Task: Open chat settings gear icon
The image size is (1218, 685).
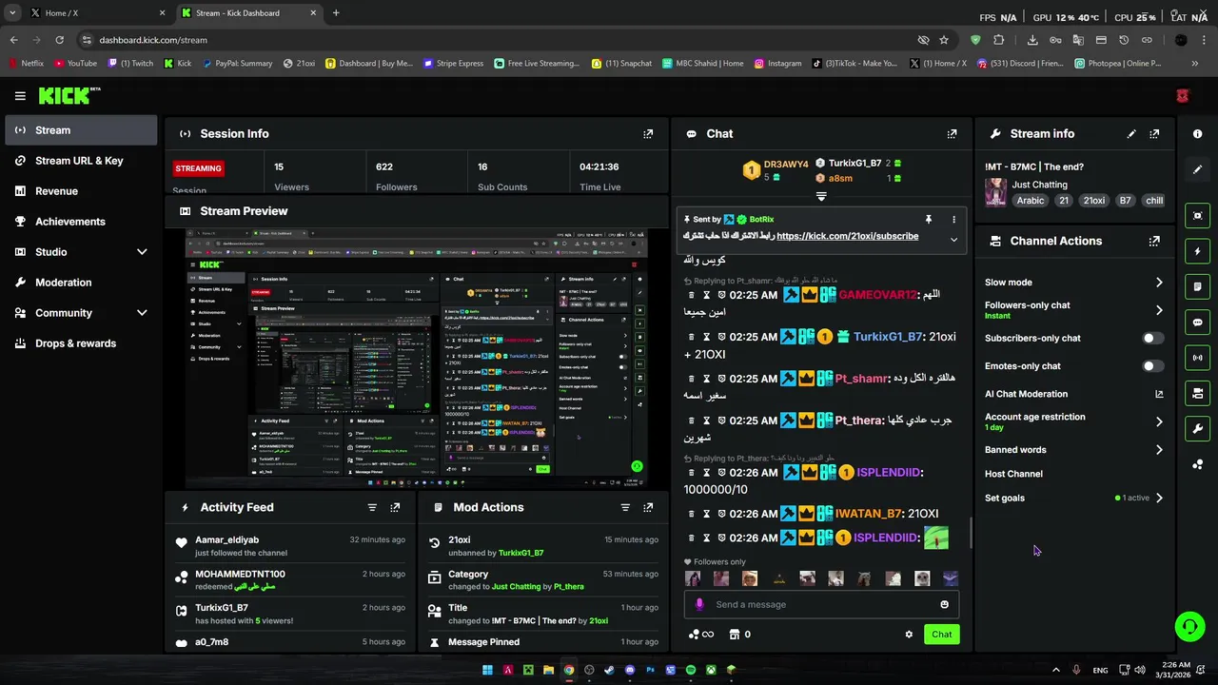Action: point(909,635)
